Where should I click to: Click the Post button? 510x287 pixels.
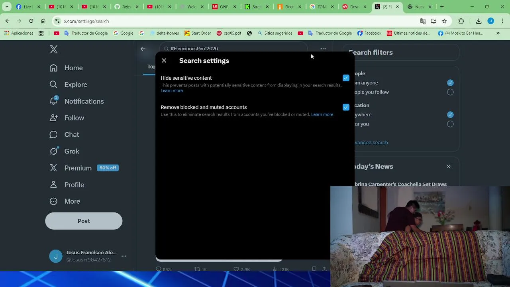pyautogui.click(x=84, y=221)
